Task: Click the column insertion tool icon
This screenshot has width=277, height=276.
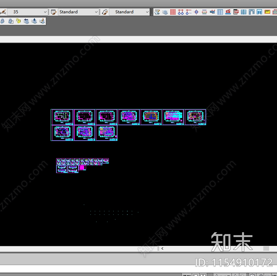Action: click(196, 12)
